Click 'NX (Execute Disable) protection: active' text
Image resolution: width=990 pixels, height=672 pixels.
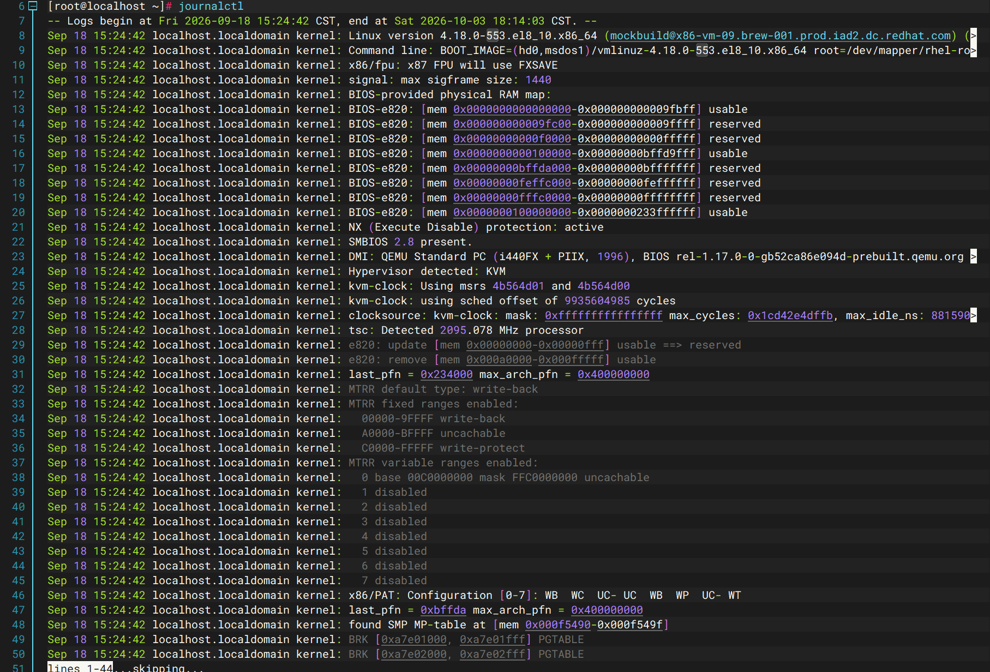coord(476,227)
